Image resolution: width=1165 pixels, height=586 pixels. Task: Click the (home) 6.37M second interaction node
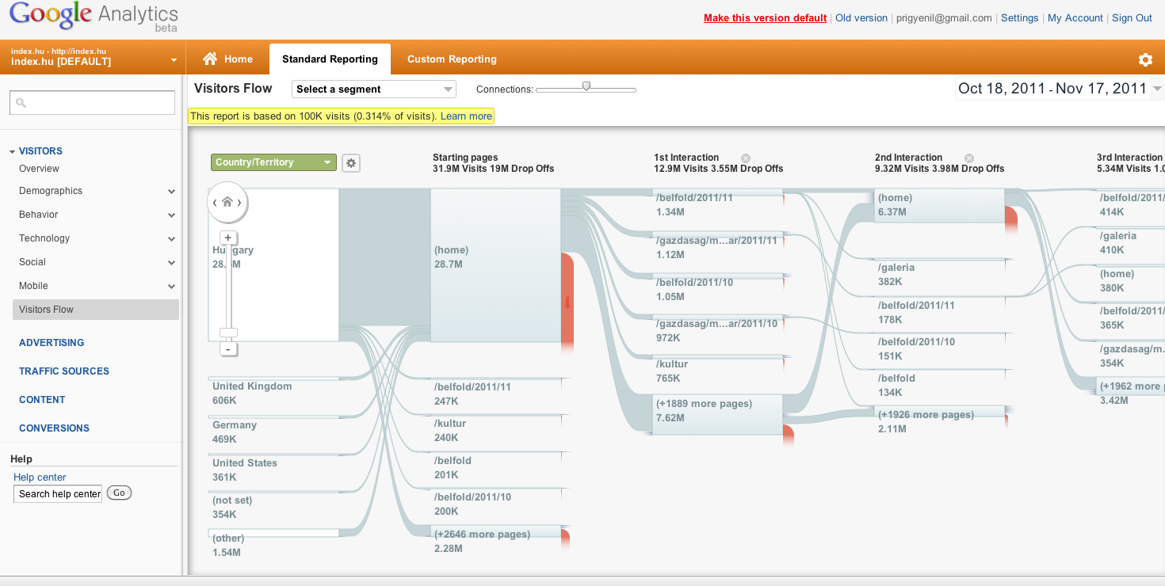tap(939, 205)
